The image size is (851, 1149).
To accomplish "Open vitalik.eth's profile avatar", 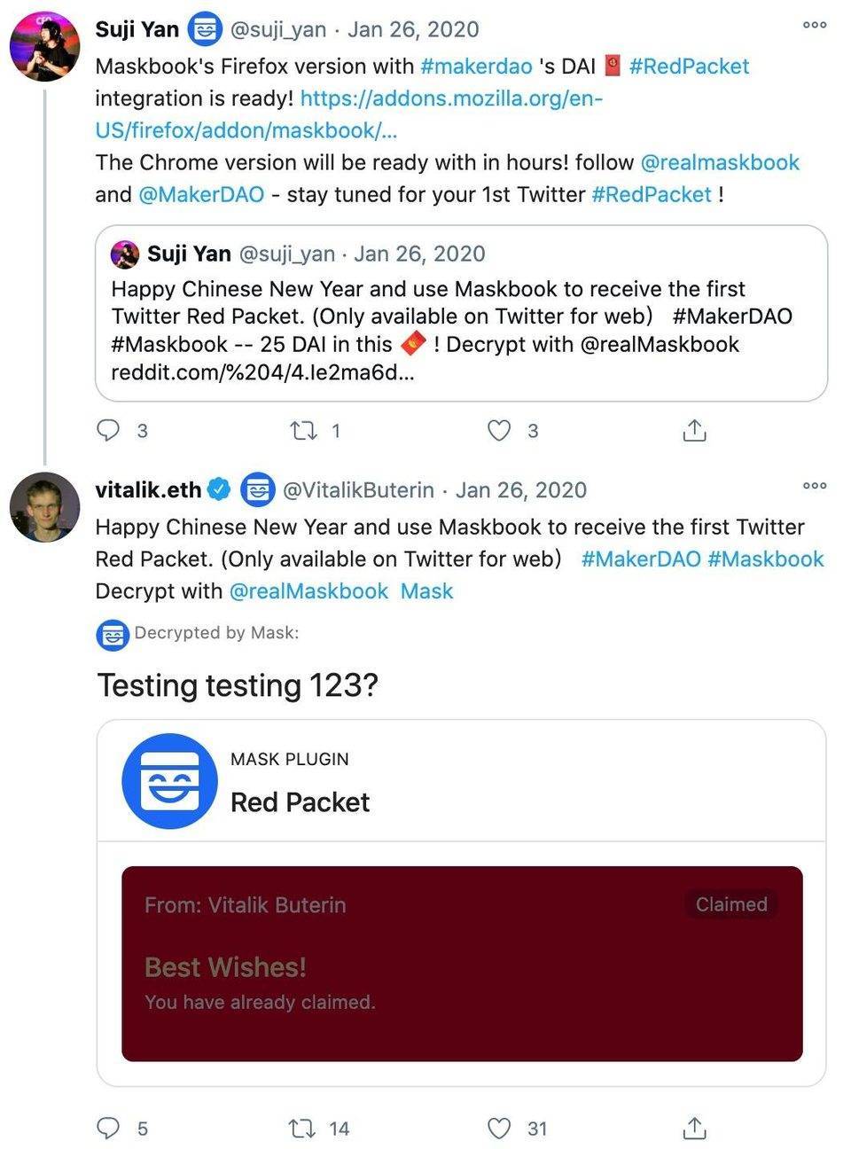I will [x=44, y=506].
